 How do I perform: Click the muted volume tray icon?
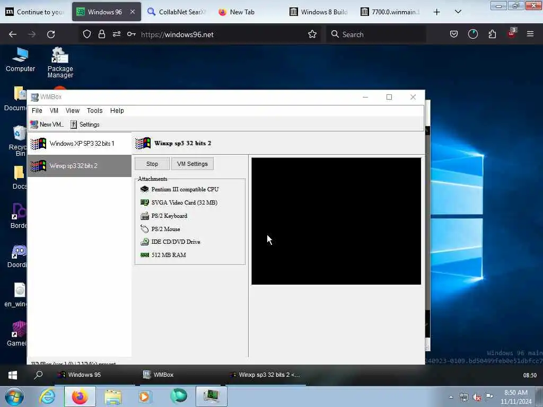click(x=477, y=397)
